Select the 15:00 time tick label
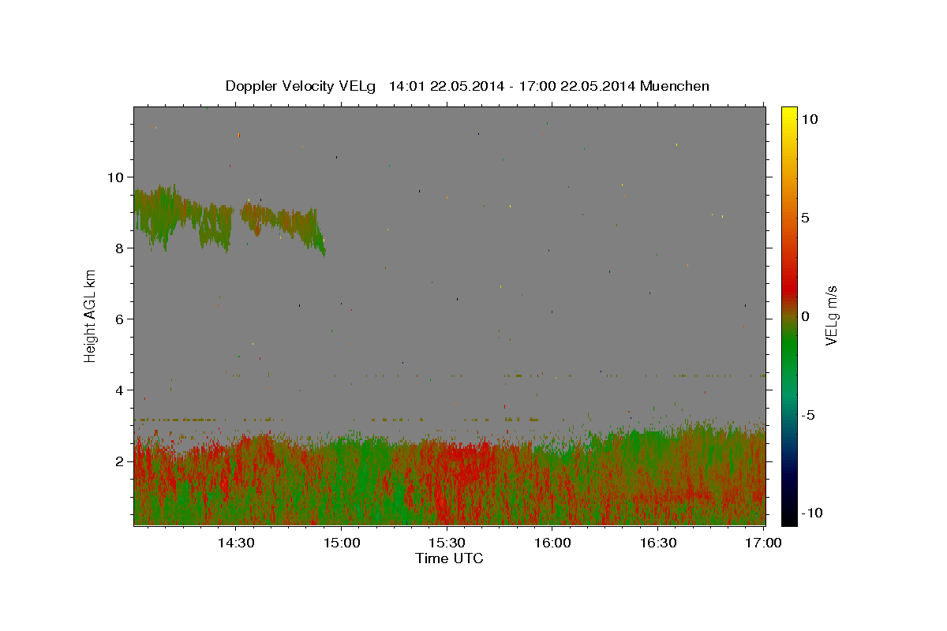Screen dimensions: 947x631 click(342, 543)
